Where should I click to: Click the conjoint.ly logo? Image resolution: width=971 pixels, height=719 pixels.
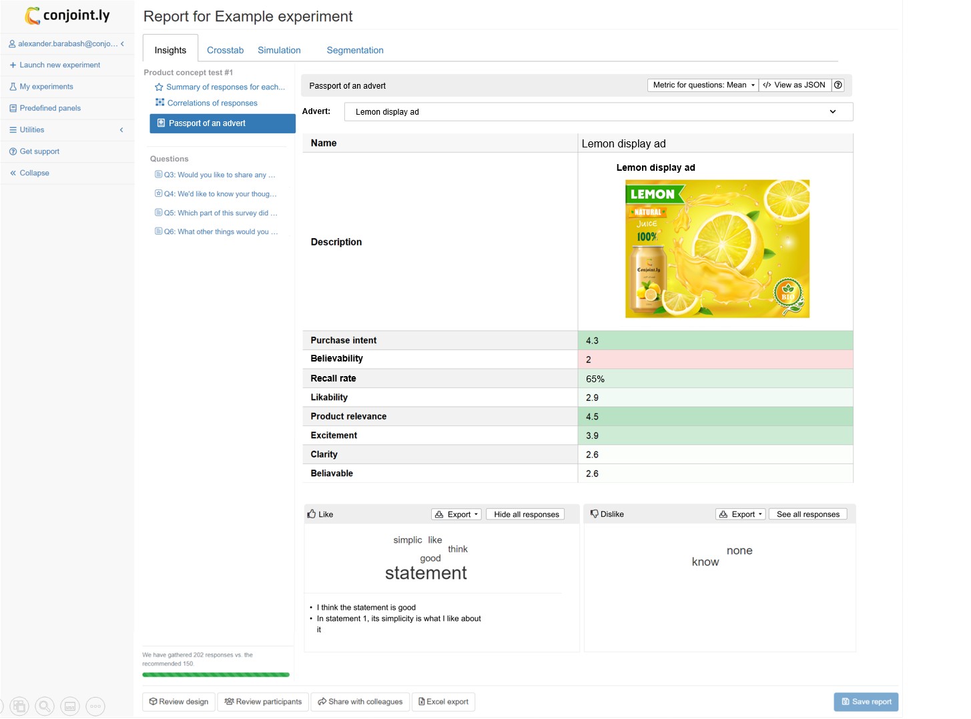[67, 15]
